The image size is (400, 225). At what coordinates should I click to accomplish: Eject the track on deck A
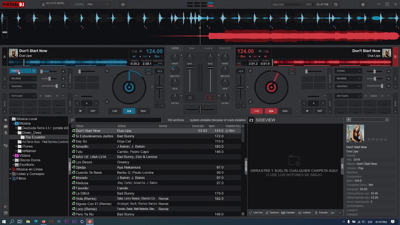click(107, 71)
